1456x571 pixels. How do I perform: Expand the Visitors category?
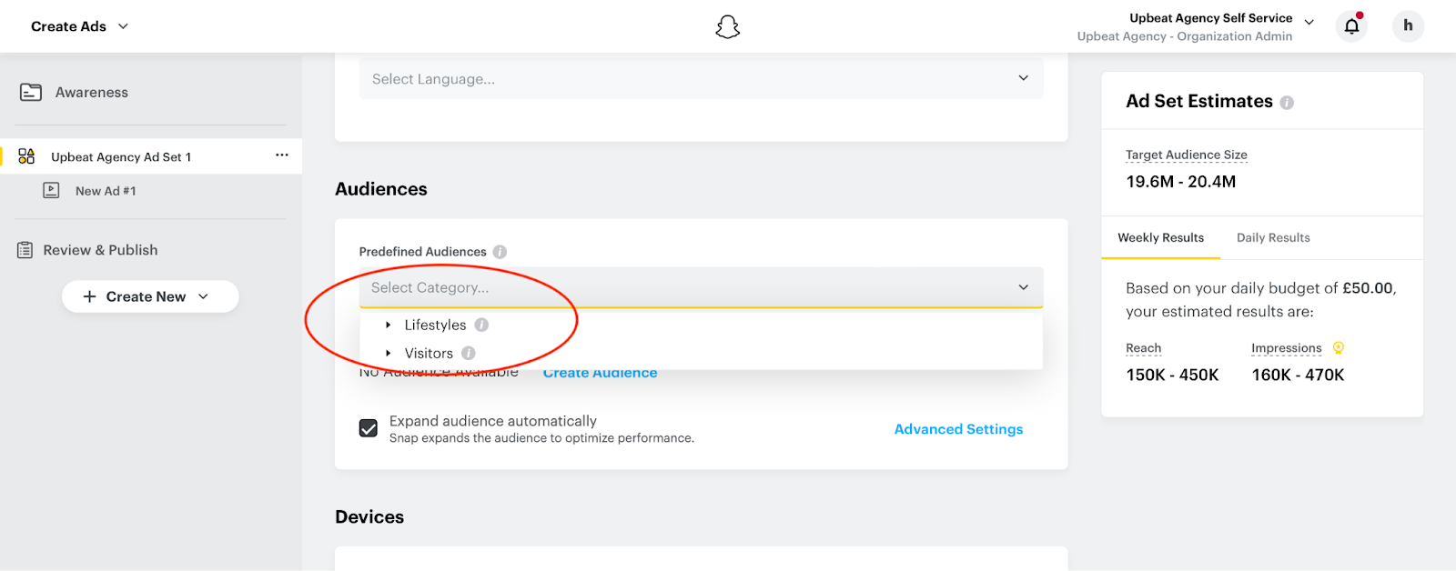point(389,353)
